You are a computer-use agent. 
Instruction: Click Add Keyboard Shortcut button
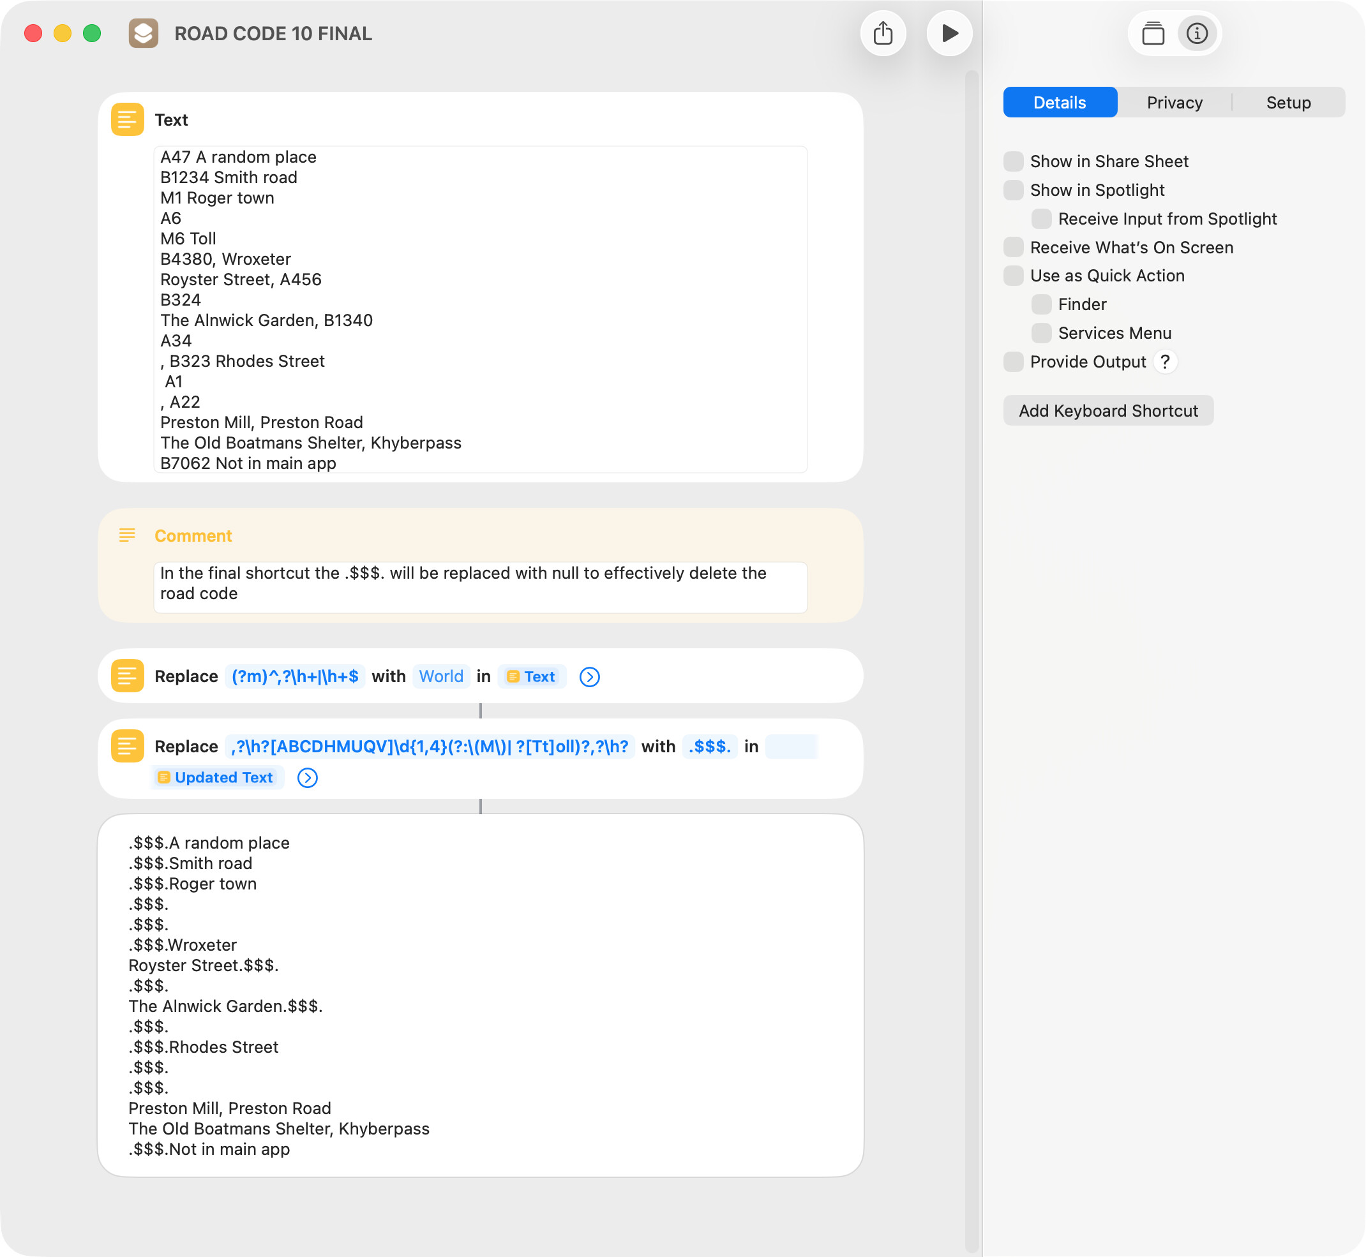pos(1107,411)
